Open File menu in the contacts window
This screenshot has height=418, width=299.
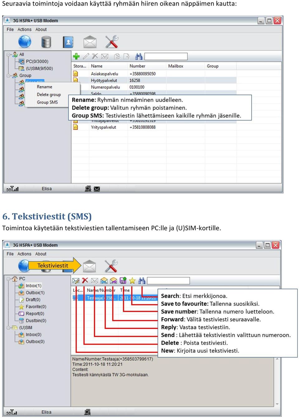click(x=10, y=29)
